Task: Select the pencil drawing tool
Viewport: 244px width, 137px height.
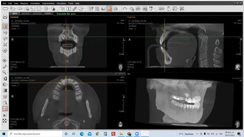Action: [x=75, y=9]
